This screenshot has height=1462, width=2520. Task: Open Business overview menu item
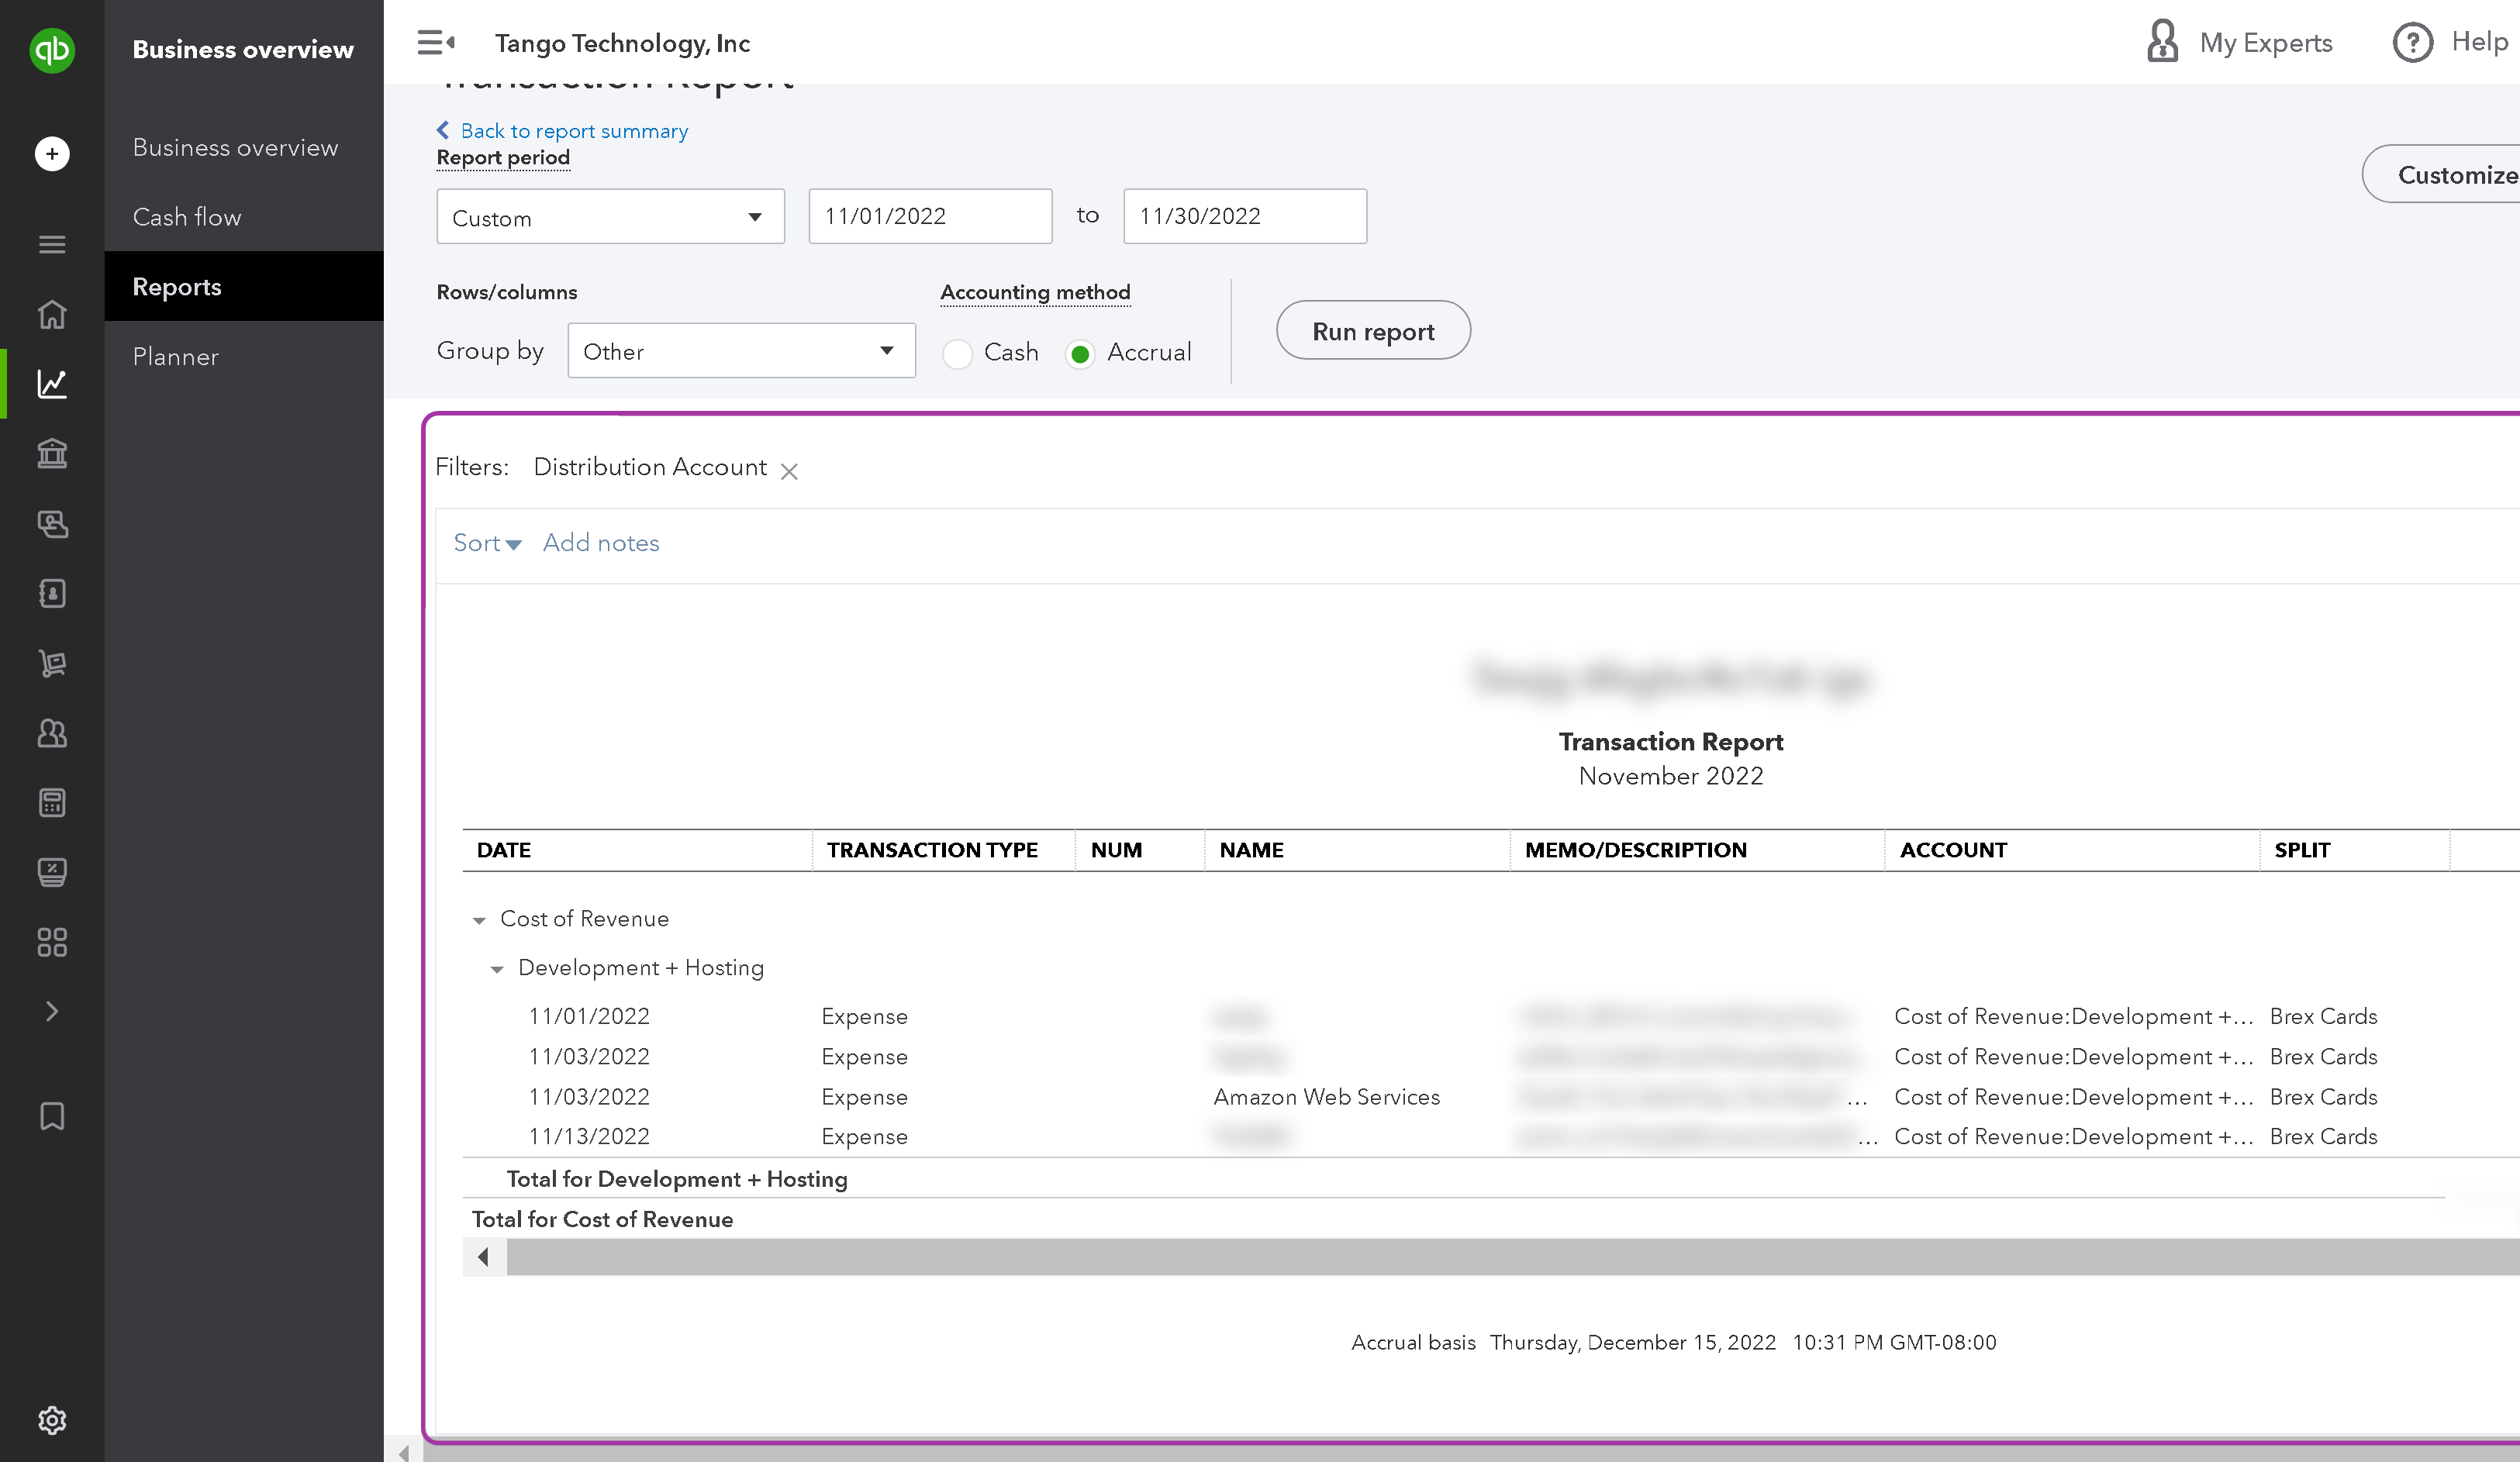(x=235, y=147)
